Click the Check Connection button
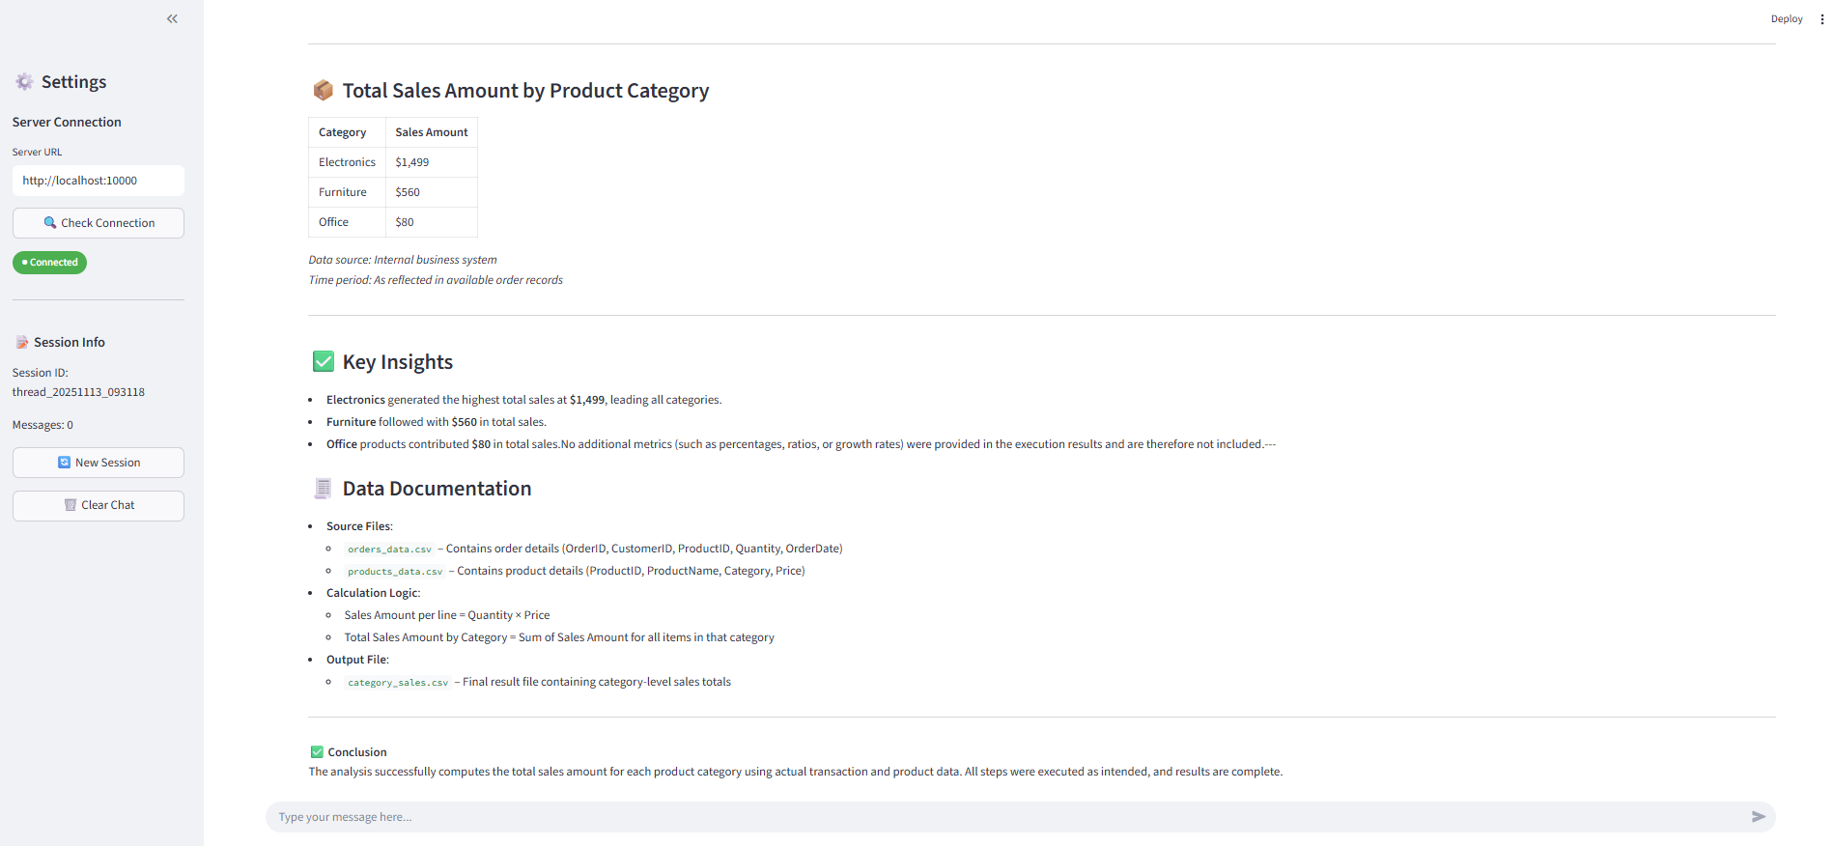The height and width of the screenshot is (846, 1835). (99, 223)
